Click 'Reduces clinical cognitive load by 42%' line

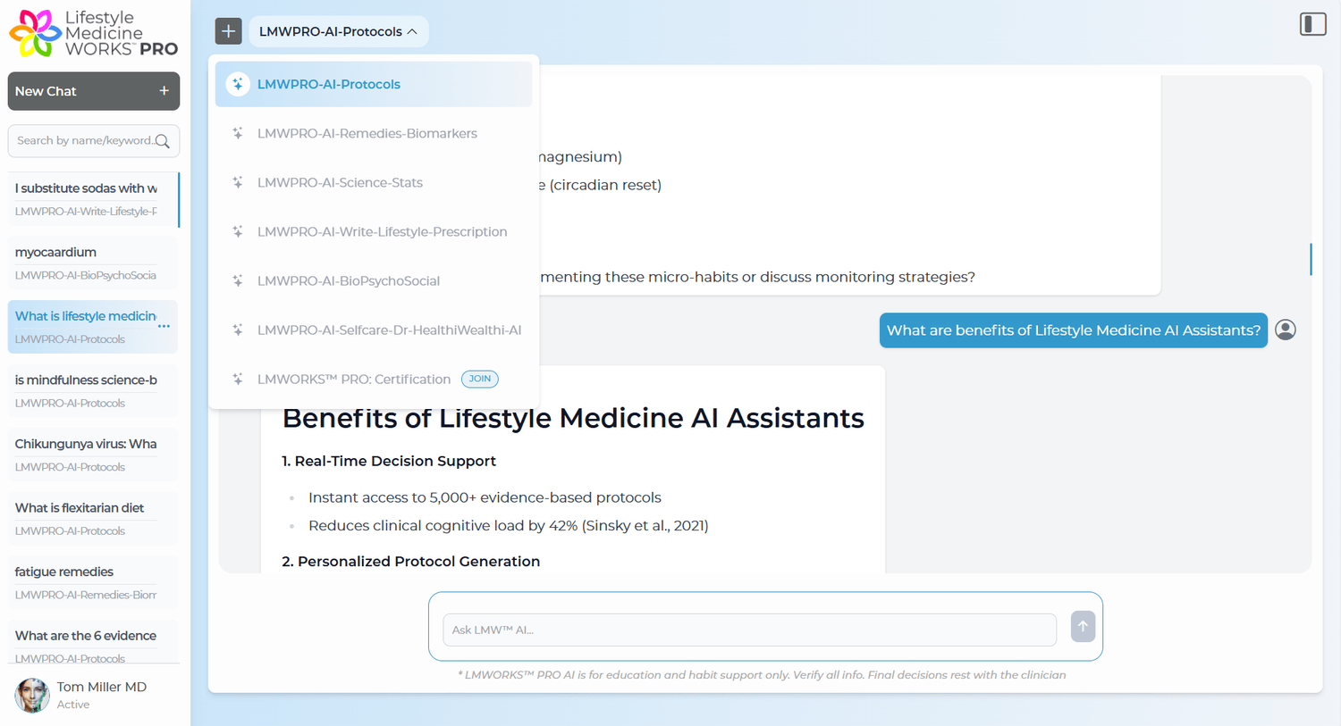point(509,525)
